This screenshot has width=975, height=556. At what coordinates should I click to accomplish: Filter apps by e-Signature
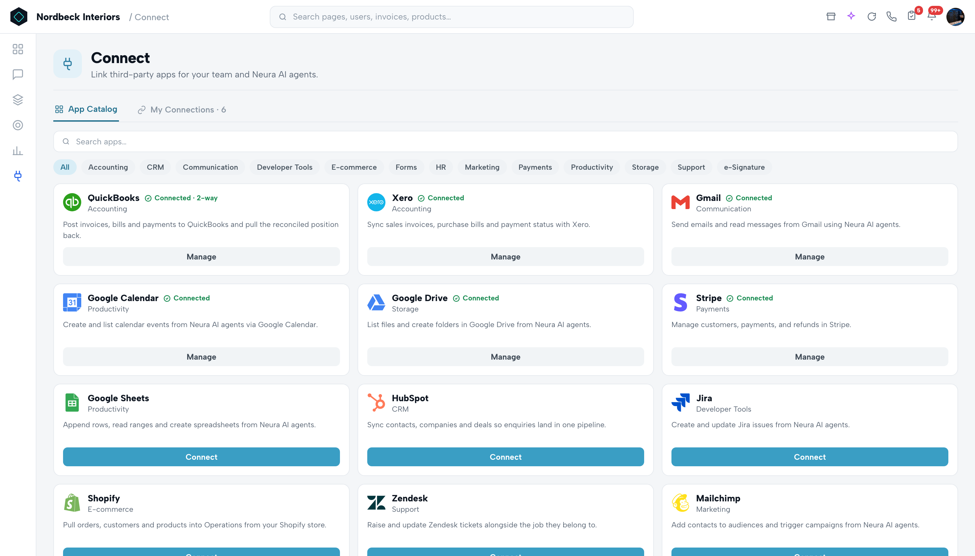(744, 167)
